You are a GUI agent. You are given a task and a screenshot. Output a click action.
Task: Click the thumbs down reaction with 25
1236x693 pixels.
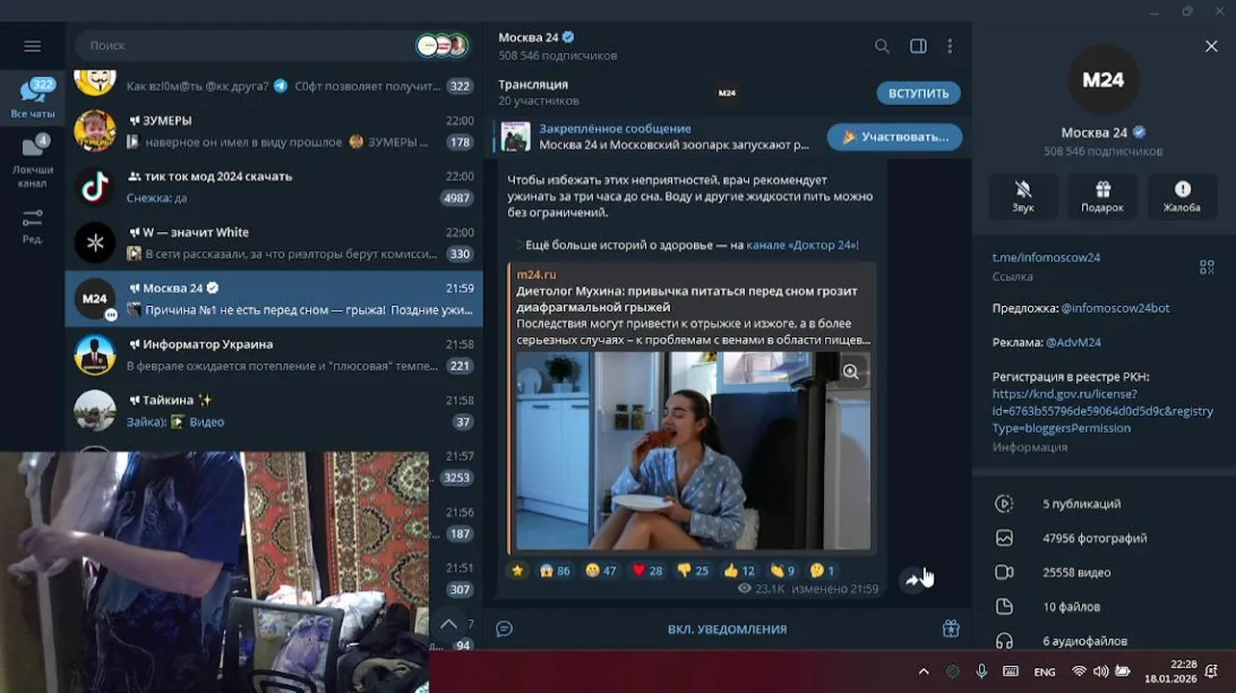point(693,570)
